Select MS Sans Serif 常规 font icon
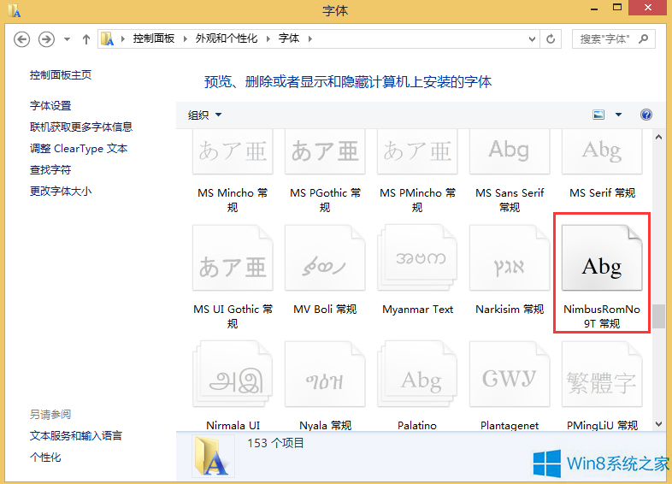 pyautogui.click(x=510, y=151)
